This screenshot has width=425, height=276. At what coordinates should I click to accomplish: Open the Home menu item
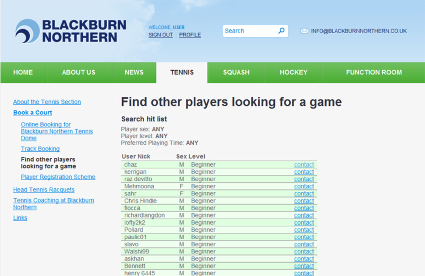(x=23, y=72)
